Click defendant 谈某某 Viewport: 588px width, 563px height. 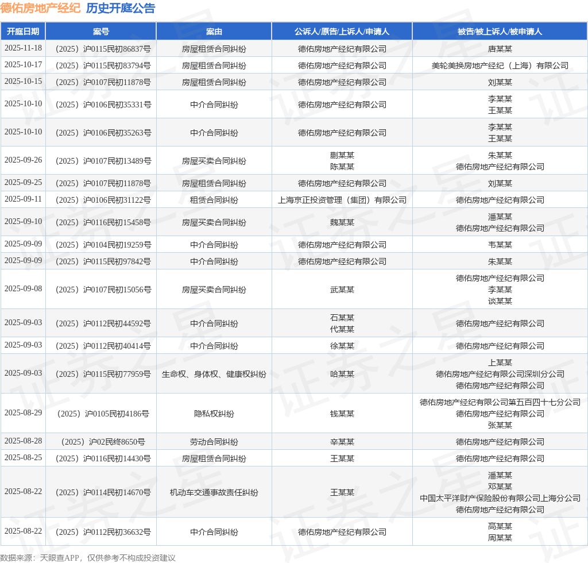500,301
